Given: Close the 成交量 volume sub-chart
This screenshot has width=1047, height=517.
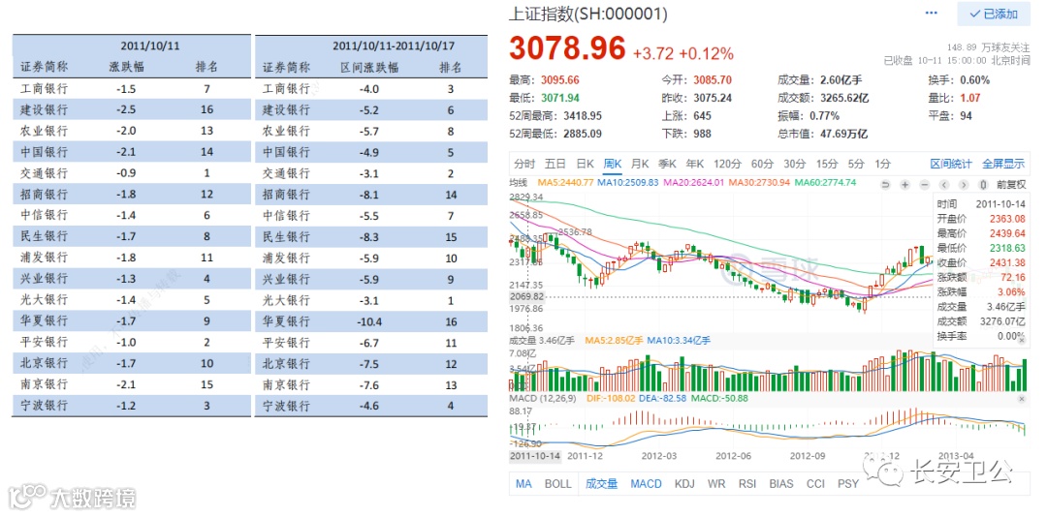Looking at the screenshot, I should (x=1021, y=340).
